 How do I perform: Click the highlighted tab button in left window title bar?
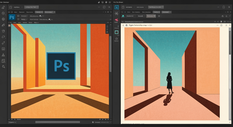[32, 7]
